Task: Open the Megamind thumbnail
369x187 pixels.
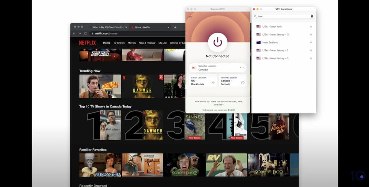Action: click(100, 165)
